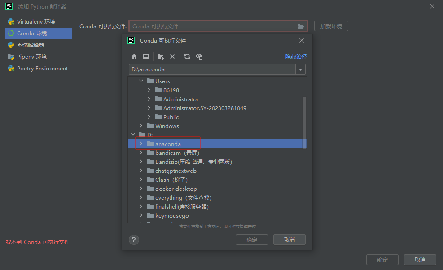Click 取消 in file dialog
This screenshot has height=270, width=443.
pos(289,240)
